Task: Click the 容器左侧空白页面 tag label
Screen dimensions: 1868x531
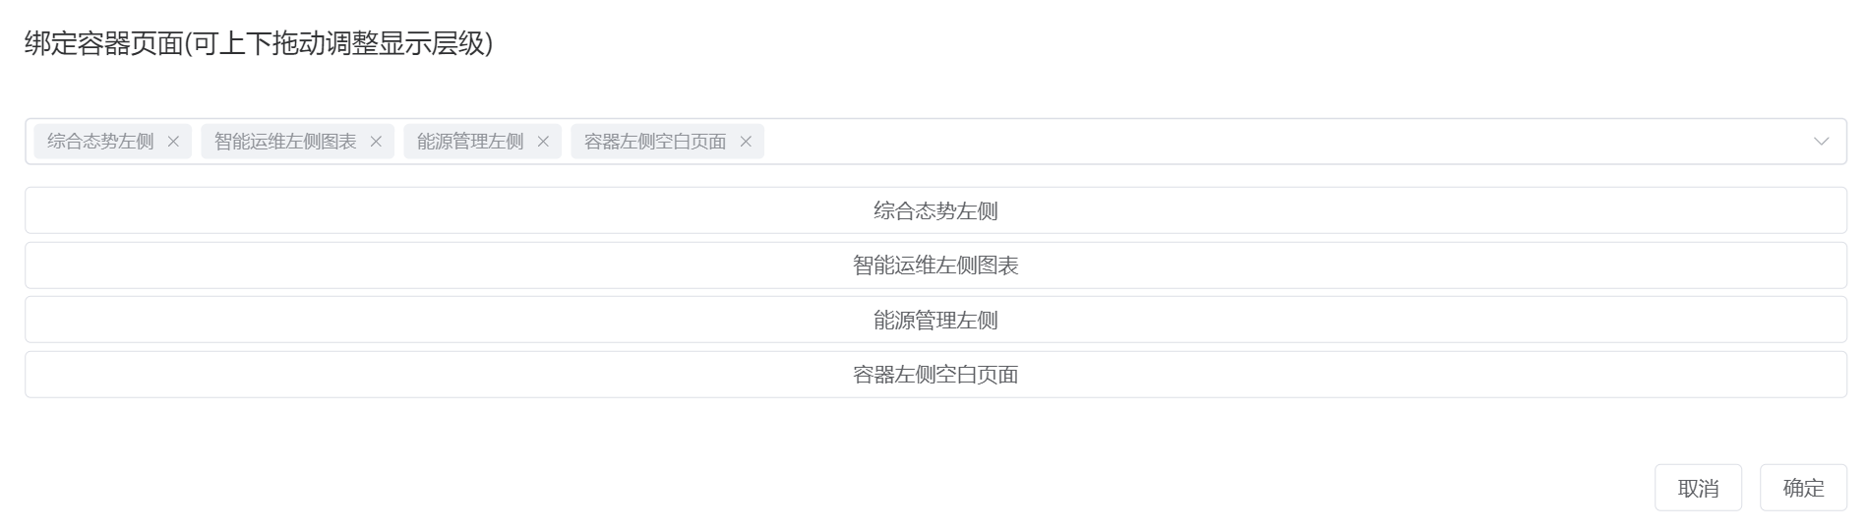Action: click(655, 142)
